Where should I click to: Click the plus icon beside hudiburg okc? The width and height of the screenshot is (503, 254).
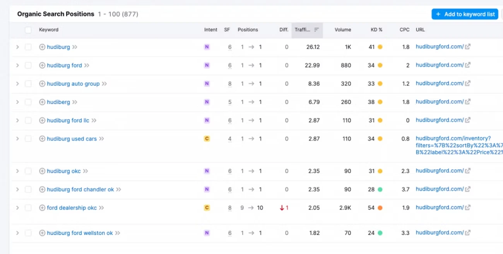42,171
